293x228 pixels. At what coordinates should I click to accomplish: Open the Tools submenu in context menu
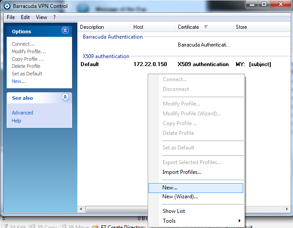pos(196,221)
